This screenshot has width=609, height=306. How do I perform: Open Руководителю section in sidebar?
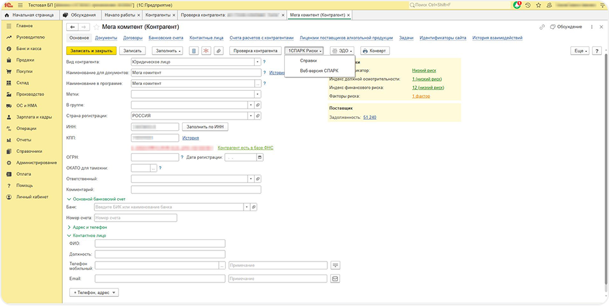click(x=30, y=37)
